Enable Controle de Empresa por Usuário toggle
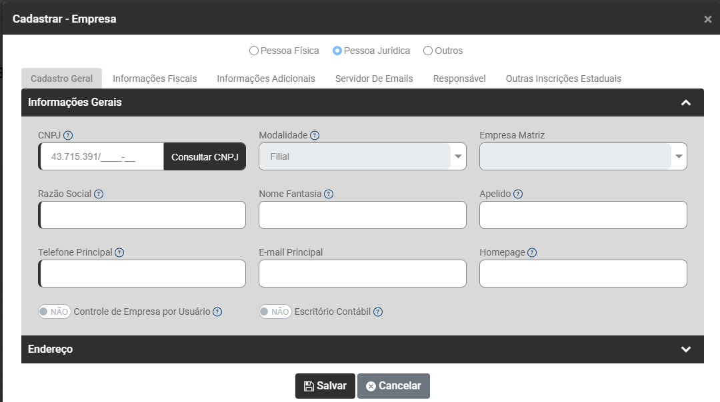 55,311
